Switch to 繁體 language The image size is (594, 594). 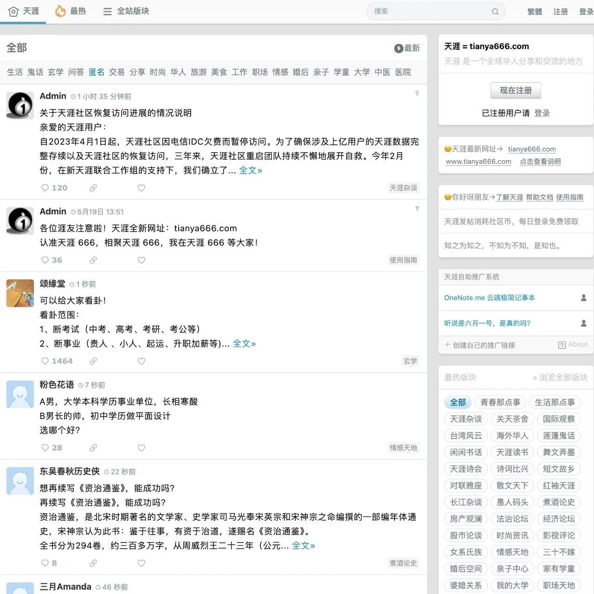(535, 12)
